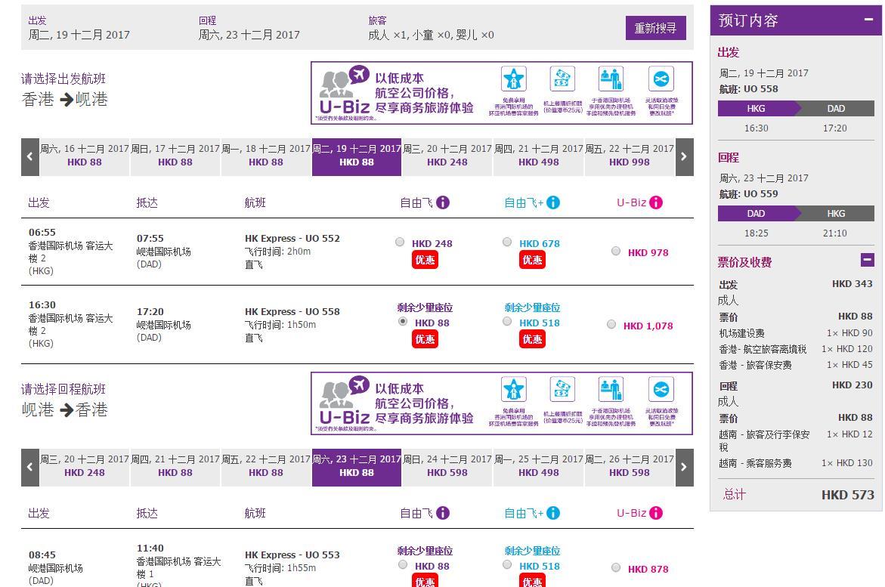885x587 pixels.
Task: Show previous return dates with left arrow
Action: 30,468
